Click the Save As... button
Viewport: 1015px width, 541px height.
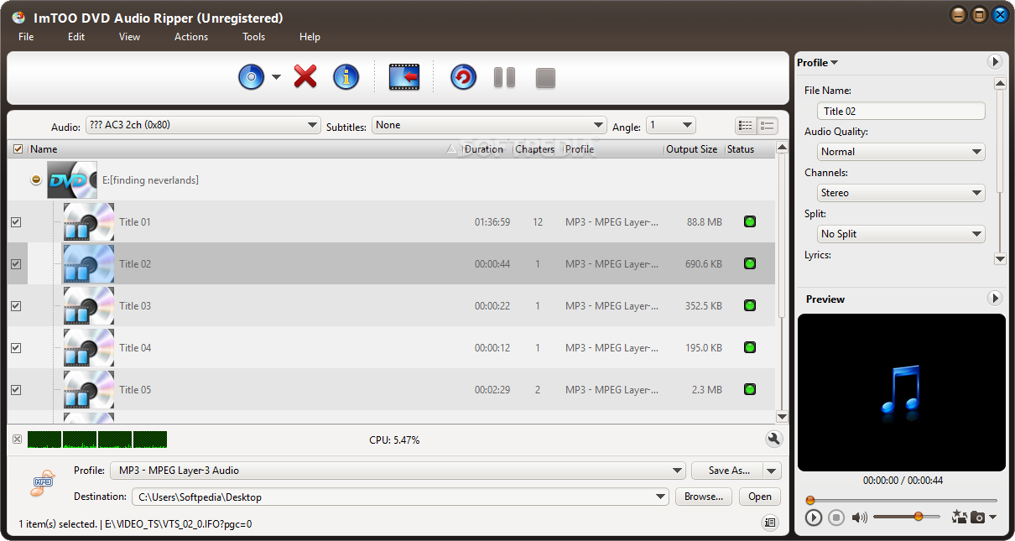coord(728,471)
